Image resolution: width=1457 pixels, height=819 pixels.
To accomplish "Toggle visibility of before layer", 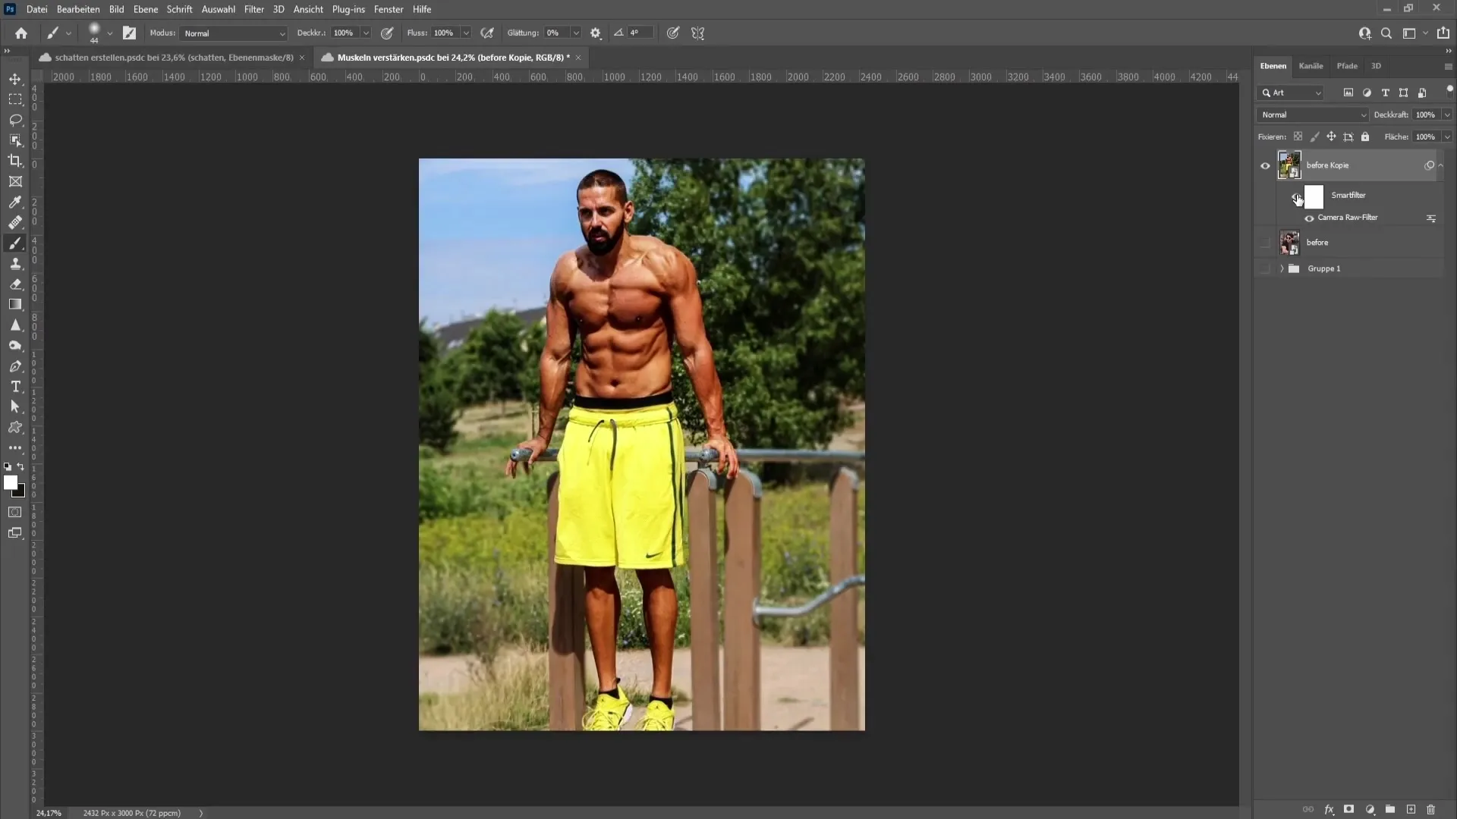I will tap(1265, 242).
